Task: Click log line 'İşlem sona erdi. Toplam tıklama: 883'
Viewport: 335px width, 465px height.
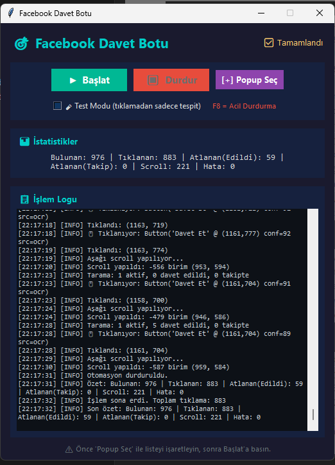Action: 122,400
